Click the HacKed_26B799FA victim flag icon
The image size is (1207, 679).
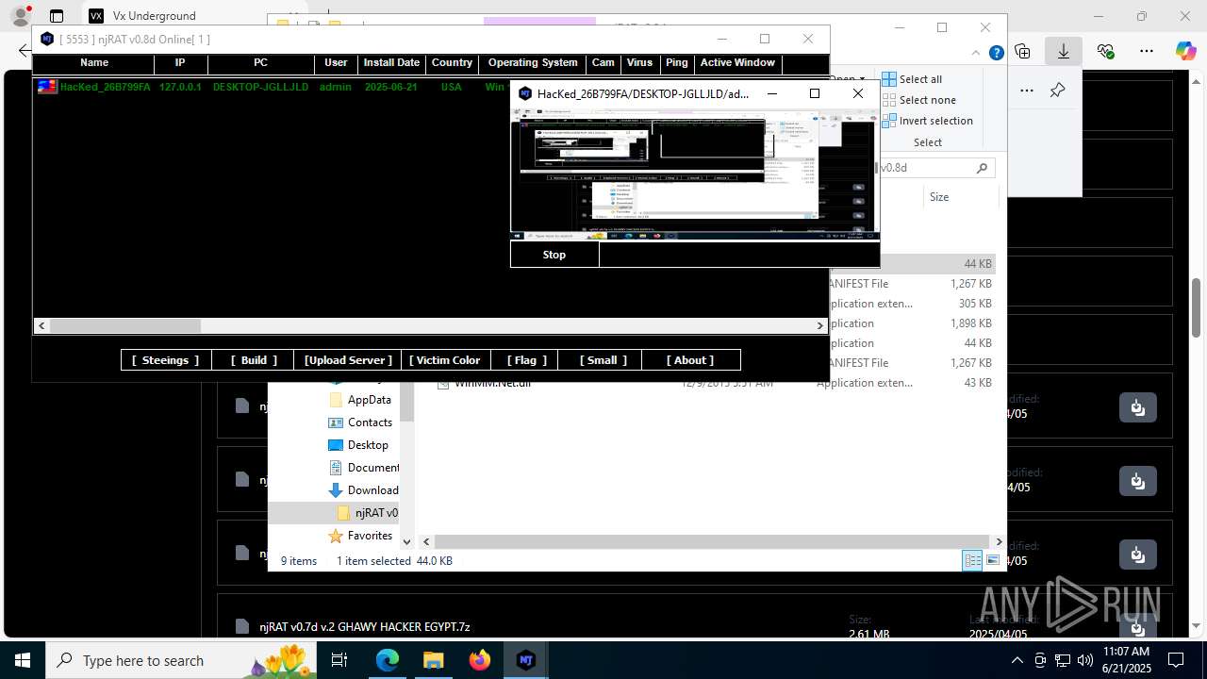pos(47,87)
